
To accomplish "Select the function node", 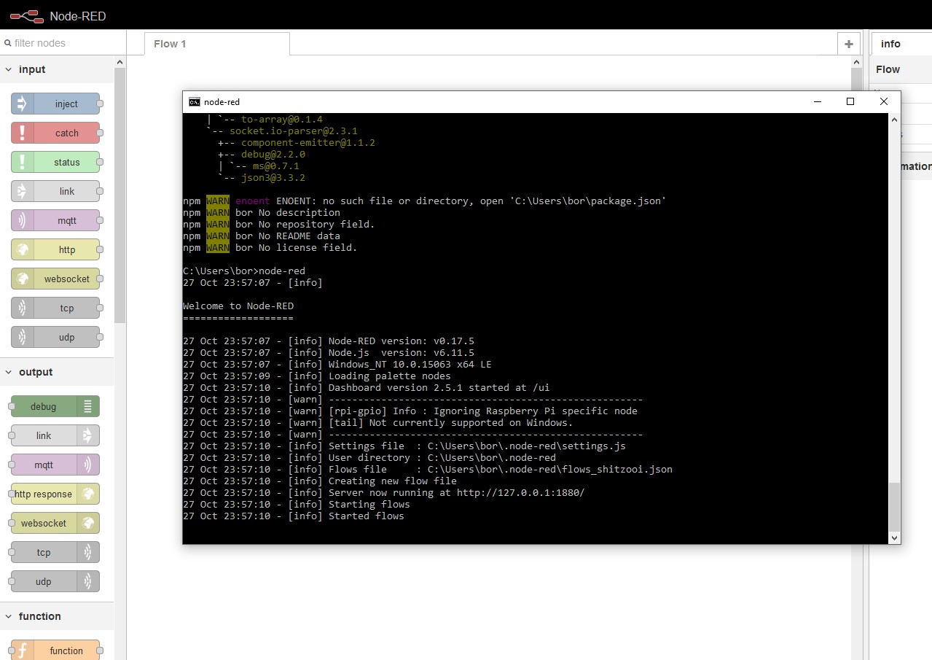I will pos(55,650).
